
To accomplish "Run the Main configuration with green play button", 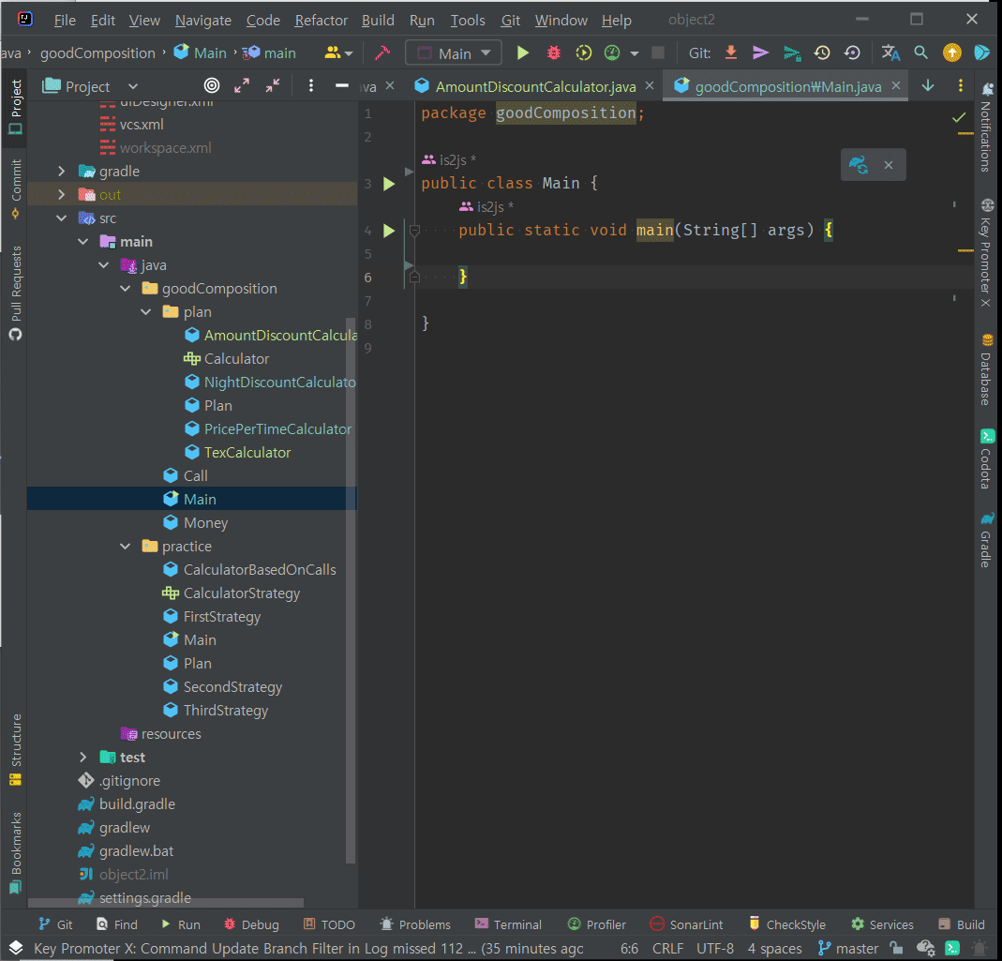I will point(523,53).
